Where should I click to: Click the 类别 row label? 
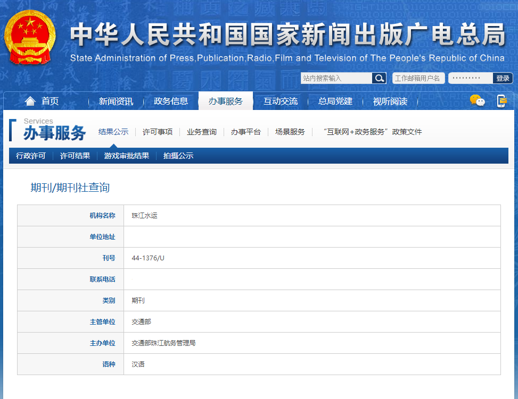(x=109, y=301)
